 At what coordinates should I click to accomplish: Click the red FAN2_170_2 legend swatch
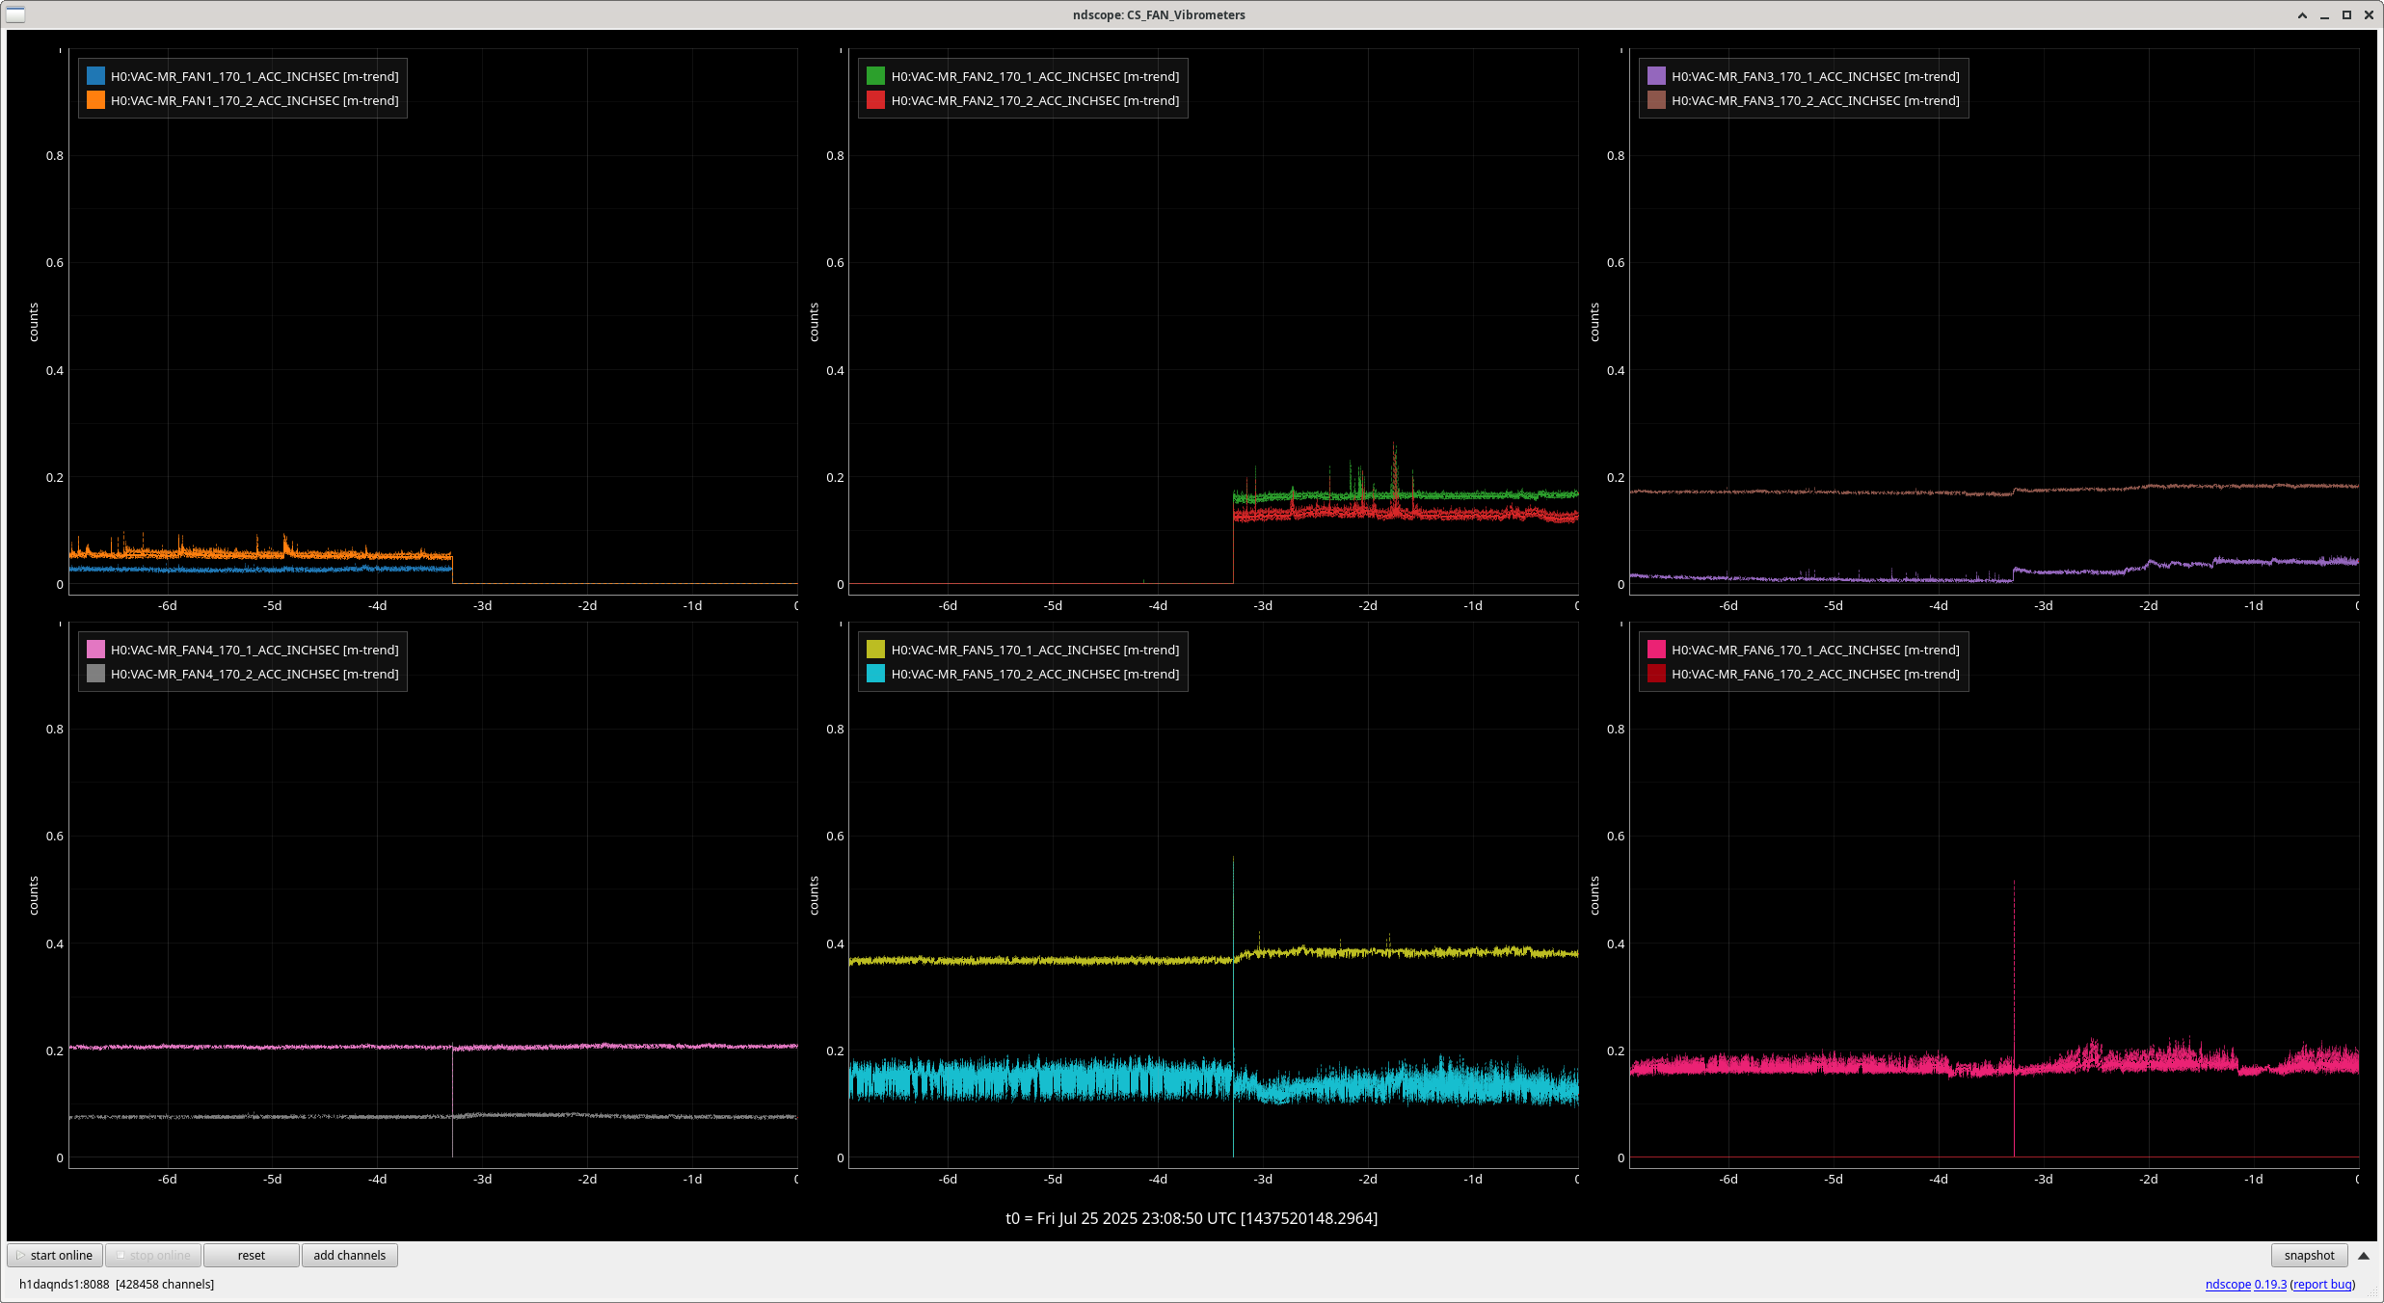tap(875, 99)
